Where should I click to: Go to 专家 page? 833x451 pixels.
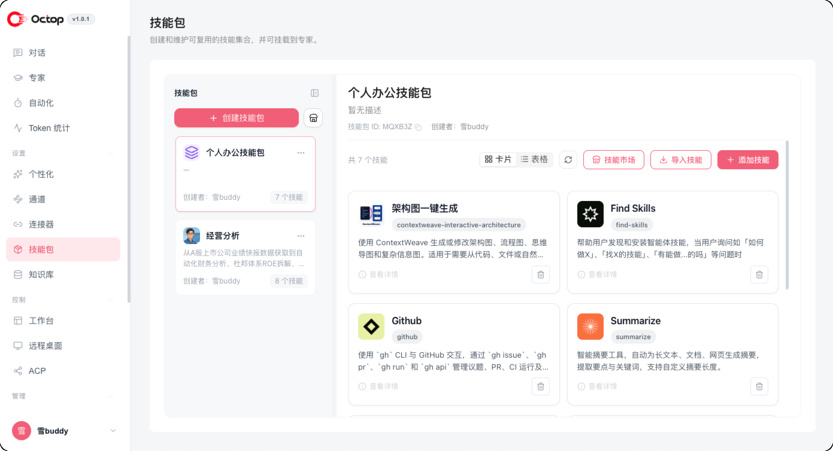tap(63, 78)
